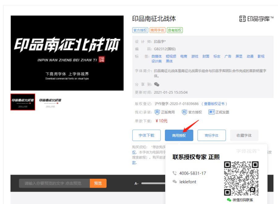Click the 印品南征北战体 page title

point(154,19)
